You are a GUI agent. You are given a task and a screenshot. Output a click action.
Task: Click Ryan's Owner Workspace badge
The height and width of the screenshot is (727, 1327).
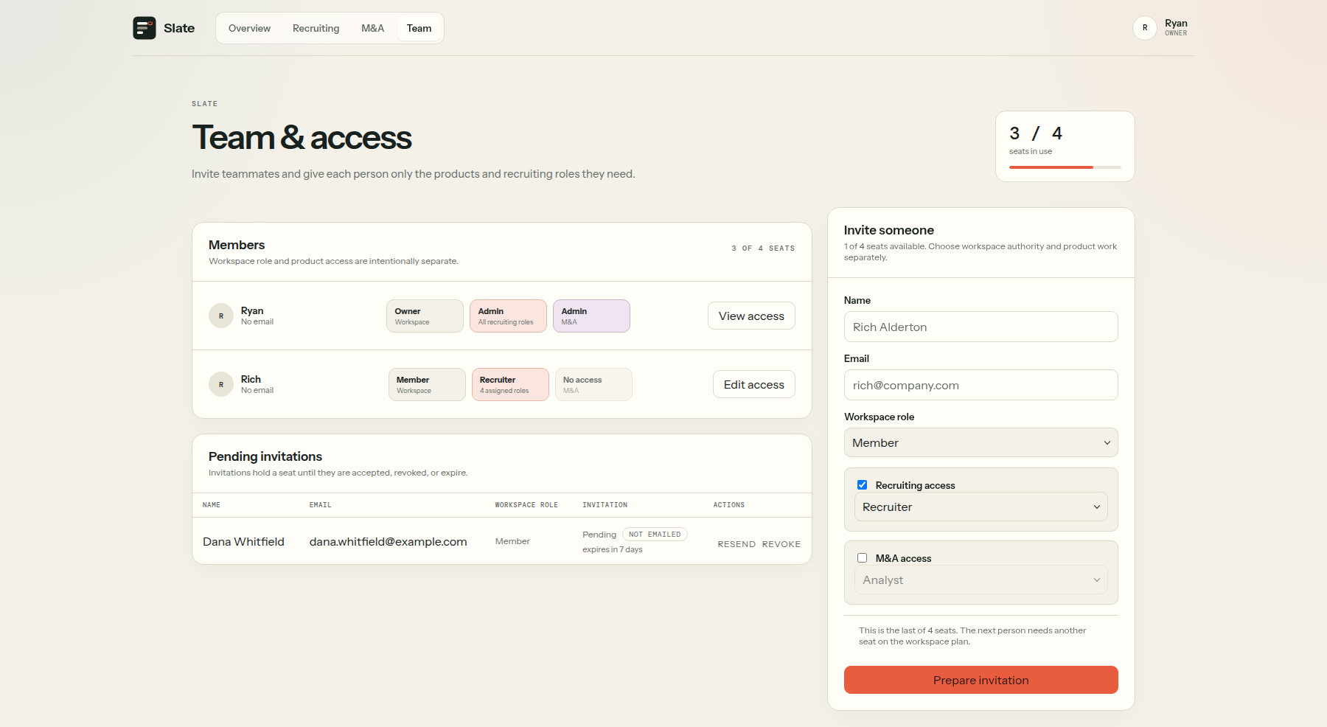425,316
